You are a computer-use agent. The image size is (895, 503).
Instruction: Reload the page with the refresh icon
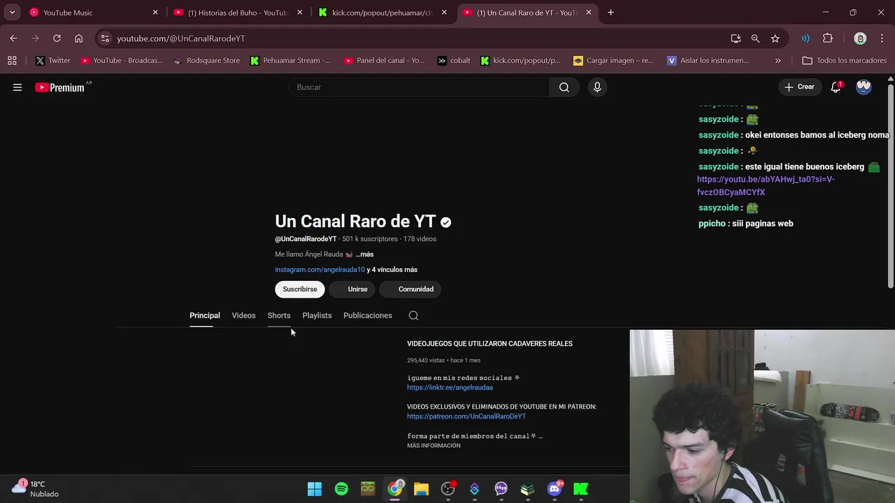click(x=57, y=38)
